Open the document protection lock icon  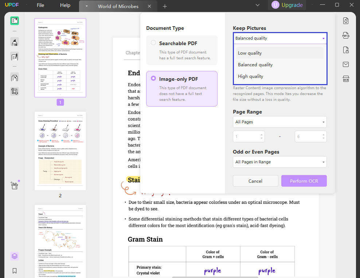pos(345,50)
